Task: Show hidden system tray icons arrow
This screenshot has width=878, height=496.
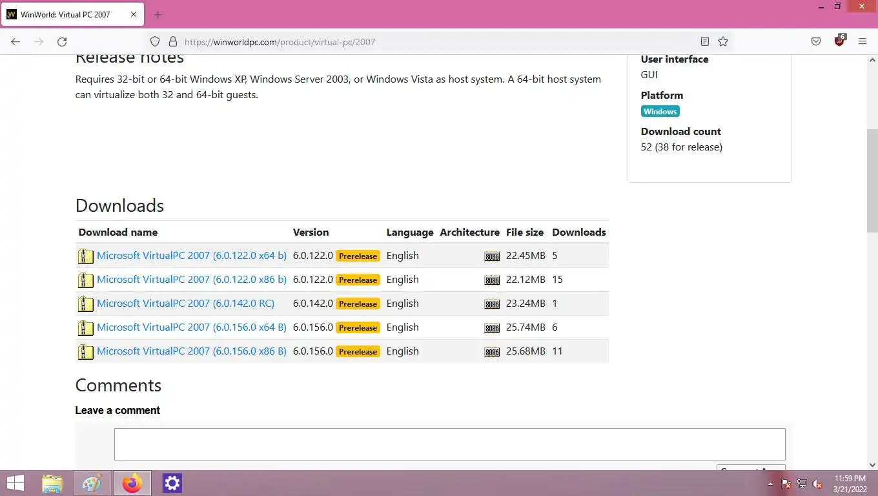Action: click(x=770, y=483)
